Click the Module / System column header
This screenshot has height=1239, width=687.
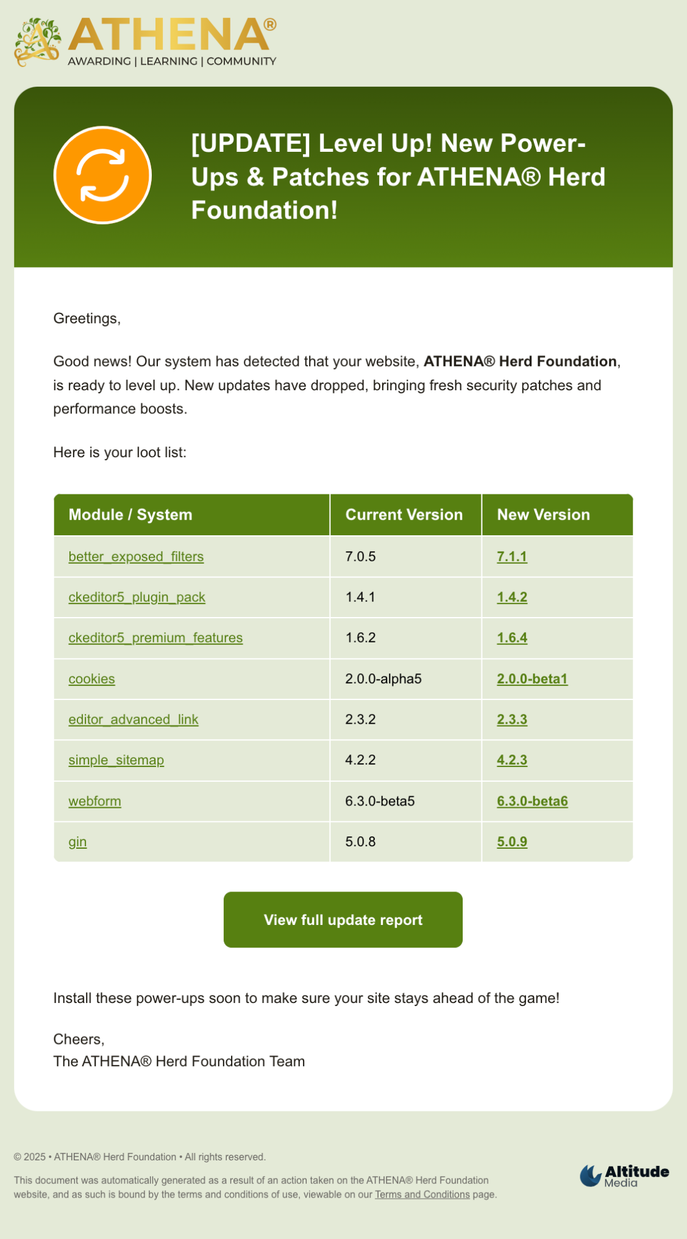tap(192, 515)
